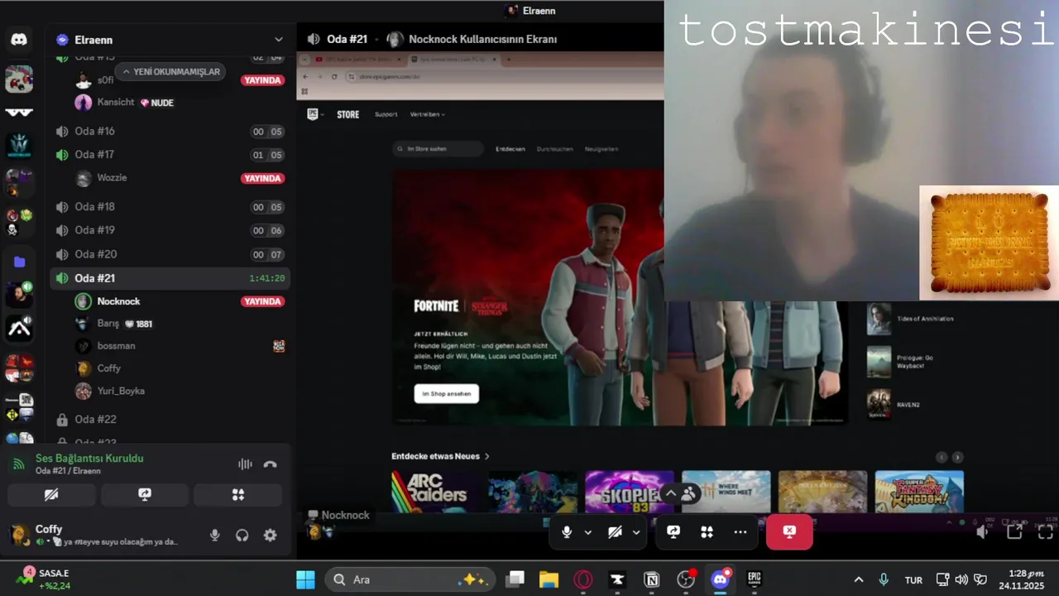Open Discord user settings gear

(x=270, y=536)
